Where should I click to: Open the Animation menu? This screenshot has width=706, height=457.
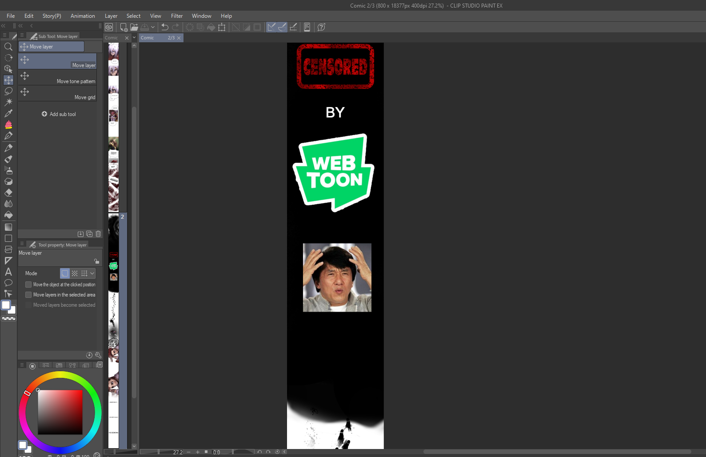pyautogui.click(x=83, y=16)
